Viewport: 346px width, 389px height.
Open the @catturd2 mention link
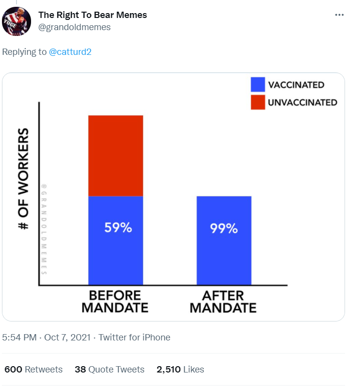pos(70,52)
